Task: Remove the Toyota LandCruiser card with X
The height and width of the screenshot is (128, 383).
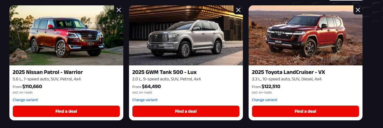Action: (x=358, y=10)
